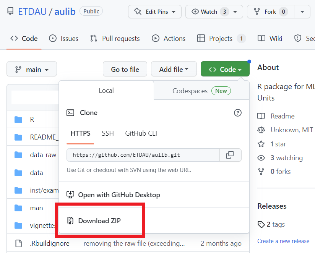The image size is (315, 253).
Task: Click the license scale icon
Action: [261, 130]
